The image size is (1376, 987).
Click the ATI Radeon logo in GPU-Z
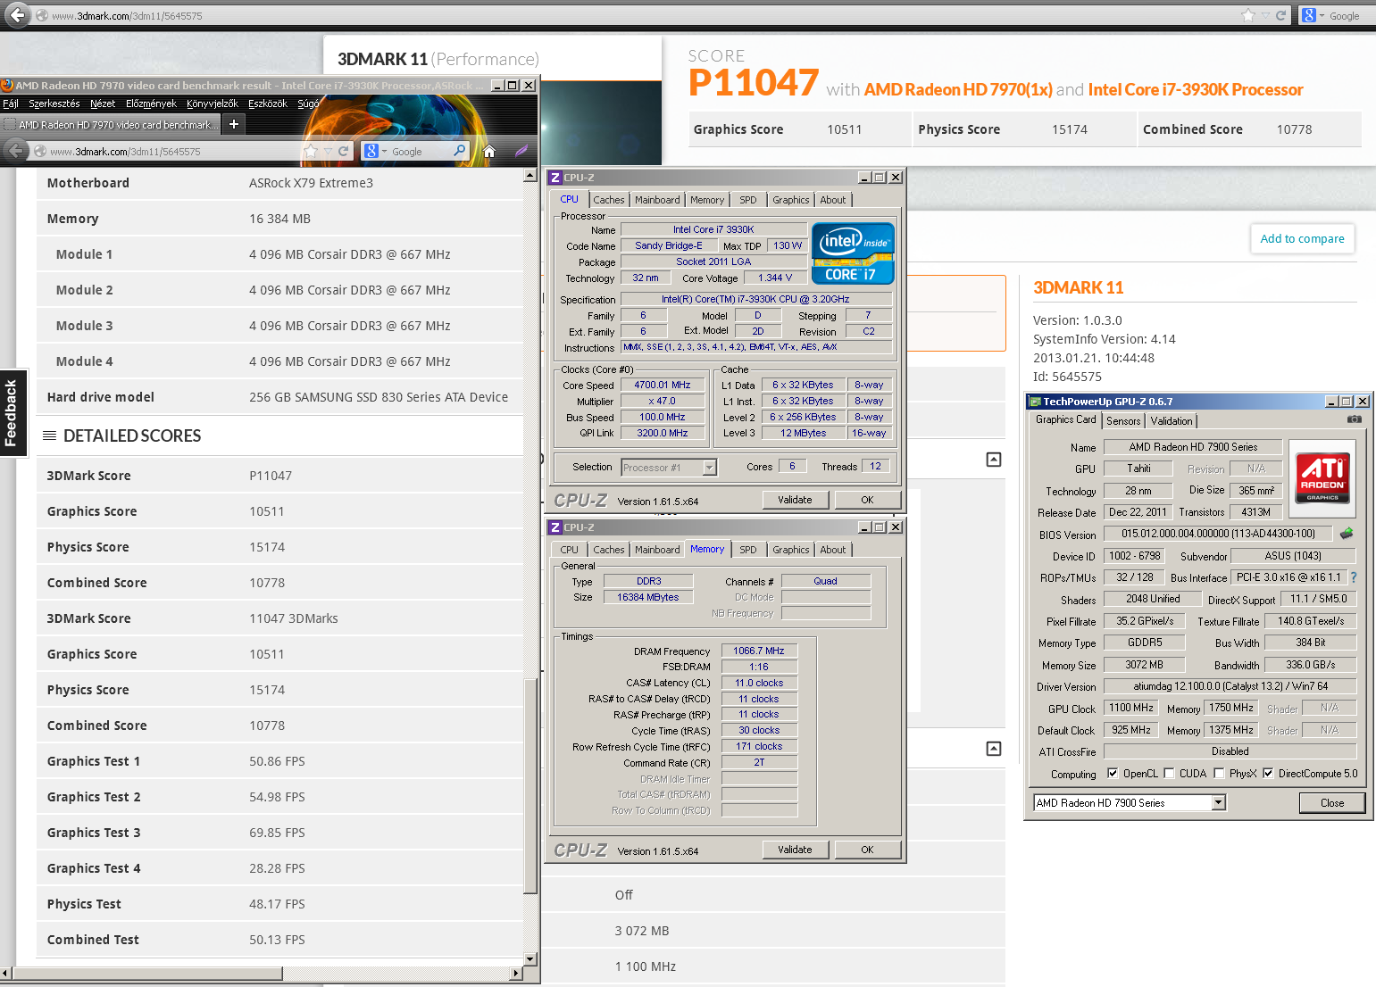(1322, 478)
